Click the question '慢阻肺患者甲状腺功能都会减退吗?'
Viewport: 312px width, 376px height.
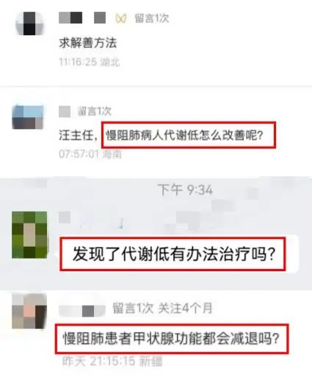(x=171, y=339)
